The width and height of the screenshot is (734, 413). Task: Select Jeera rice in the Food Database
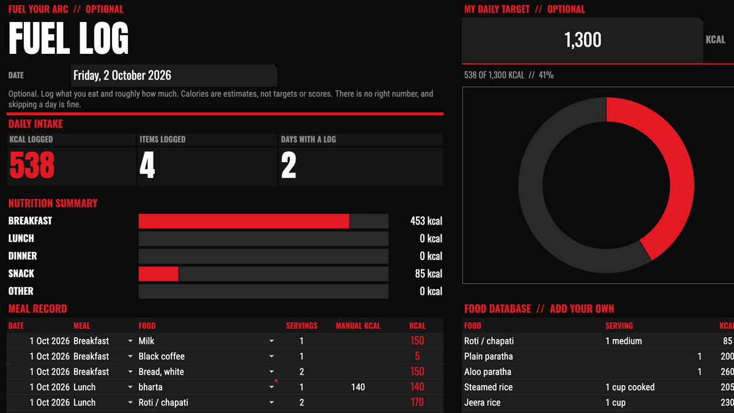[483, 403]
